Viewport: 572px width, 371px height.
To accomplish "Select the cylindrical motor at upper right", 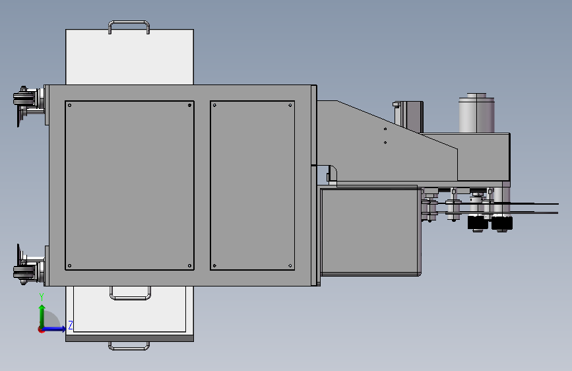I will coord(476,113).
